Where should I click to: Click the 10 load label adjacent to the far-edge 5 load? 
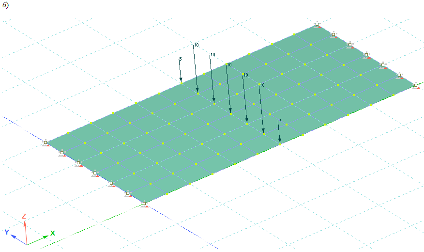tap(197, 45)
